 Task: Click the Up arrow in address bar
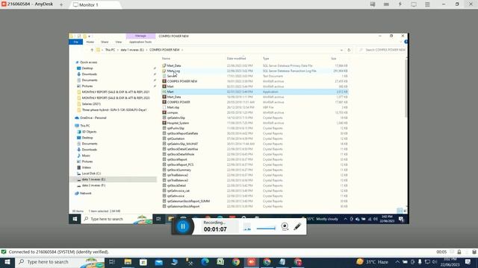click(x=92, y=50)
